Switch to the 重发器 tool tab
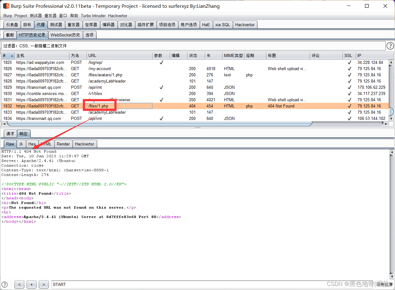The width and height of the screenshot is (395, 290). (73, 25)
